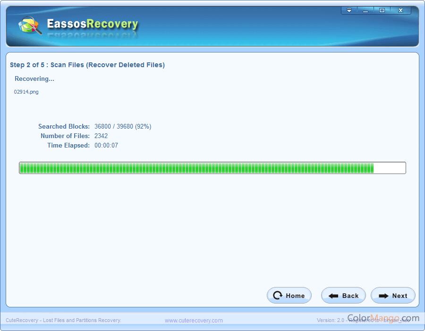Maximize the Eassos Recovery window

[x=382, y=10]
